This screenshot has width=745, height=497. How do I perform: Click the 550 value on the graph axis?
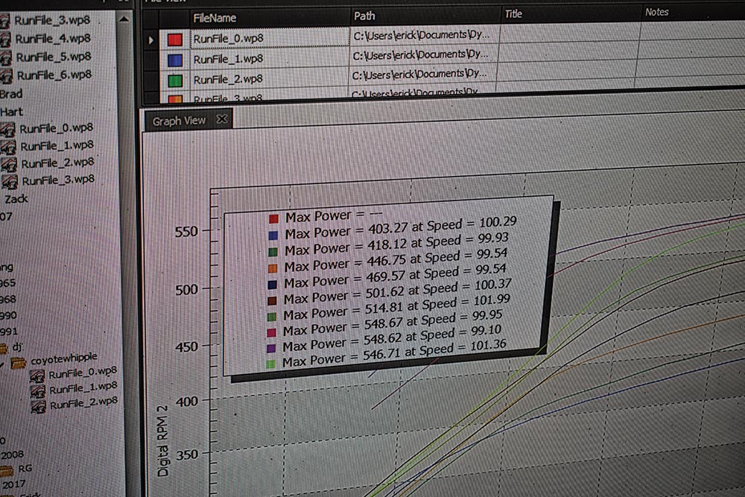coord(186,232)
